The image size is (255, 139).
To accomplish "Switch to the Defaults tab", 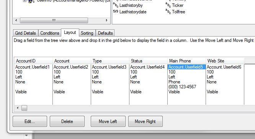I will tap(105, 33).
